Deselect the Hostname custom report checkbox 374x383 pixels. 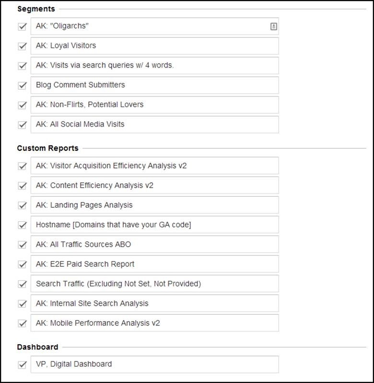pyautogui.click(x=22, y=225)
